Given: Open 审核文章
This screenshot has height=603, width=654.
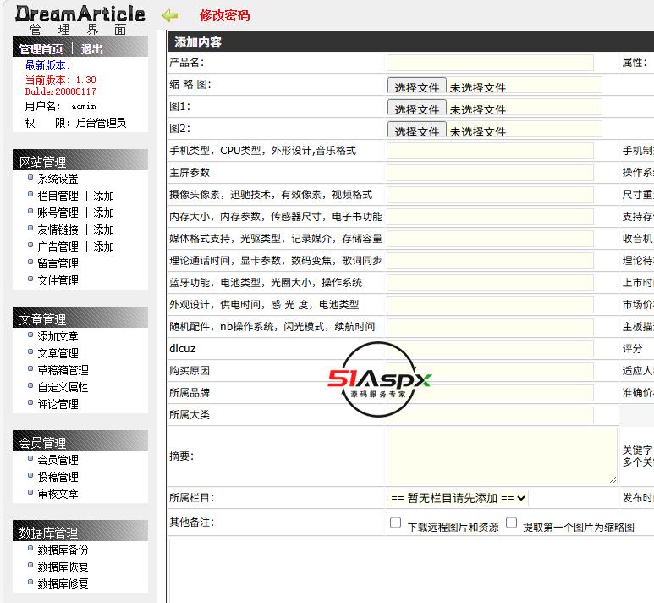Looking at the screenshot, I should tap(58, 494).
